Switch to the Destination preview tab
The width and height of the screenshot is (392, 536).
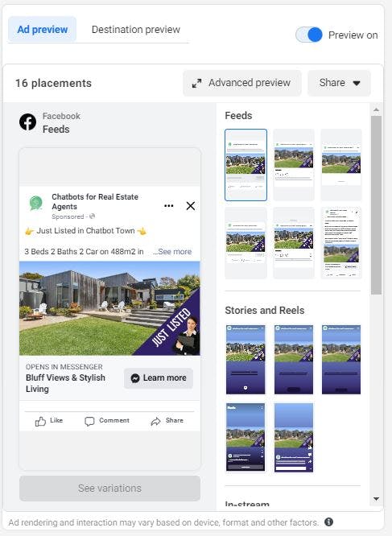coord(136,30)
